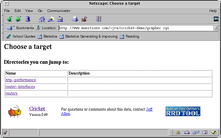
Task: Open the View menu
Action: 29,11
